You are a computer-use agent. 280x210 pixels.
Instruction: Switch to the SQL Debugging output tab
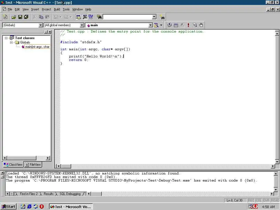click(x=70, y=194)
